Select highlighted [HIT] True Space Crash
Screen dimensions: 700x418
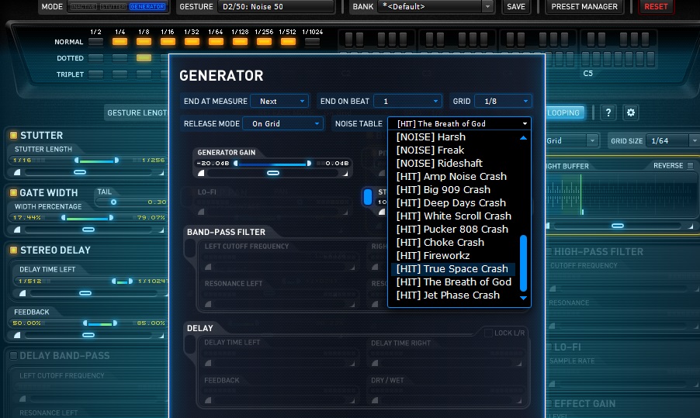(x=452, y=268)
